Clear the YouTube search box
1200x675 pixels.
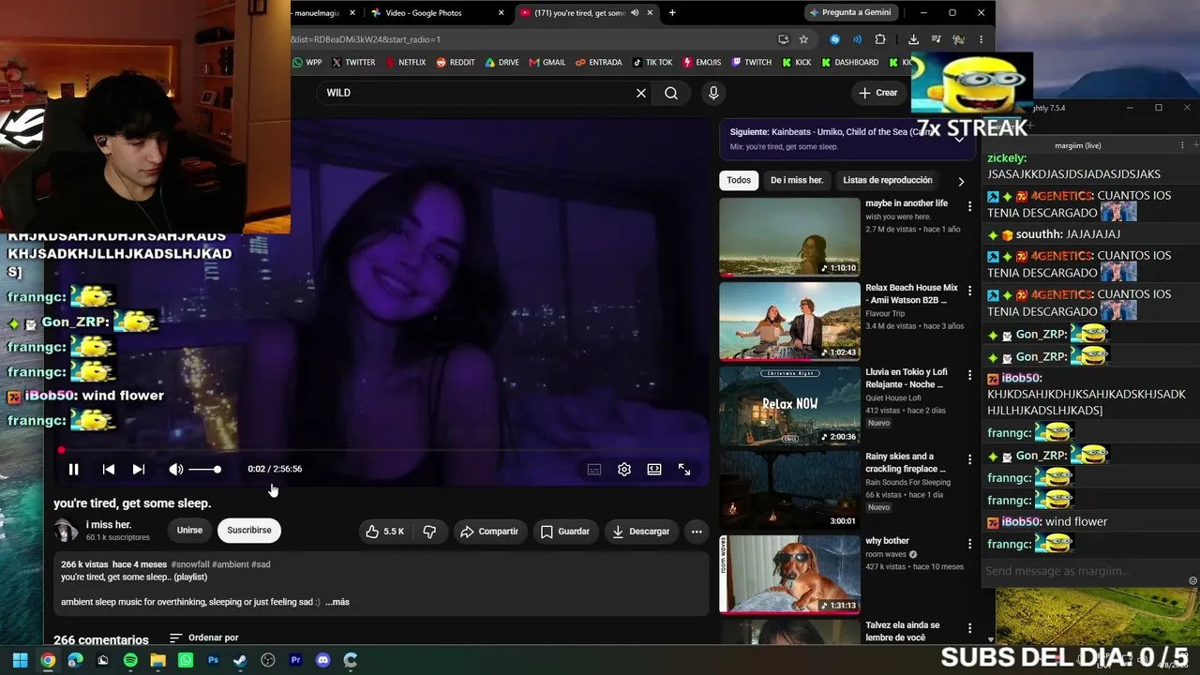tap(641, 93)
